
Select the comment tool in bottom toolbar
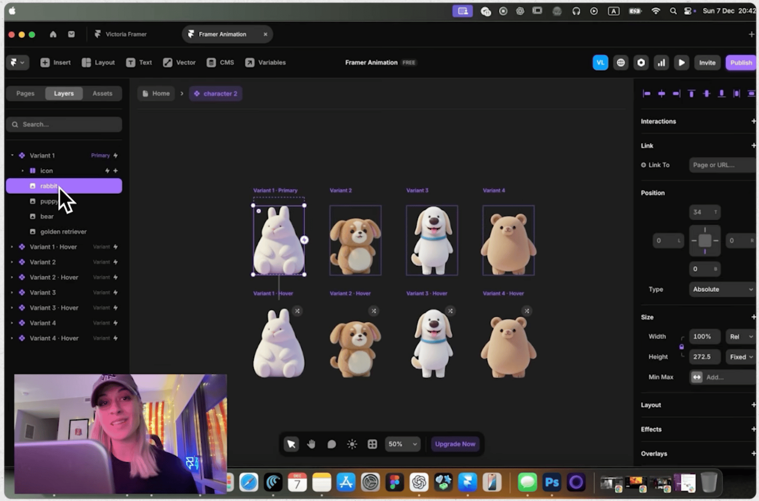click(332, 444)
